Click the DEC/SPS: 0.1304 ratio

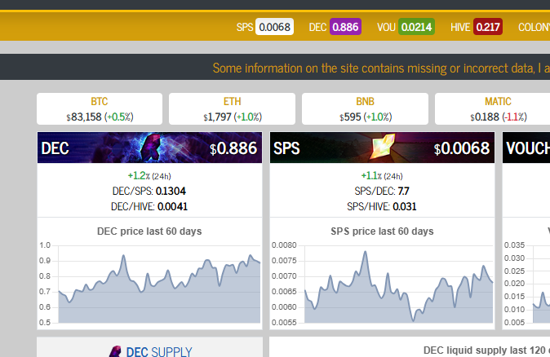tap(149, 191)
